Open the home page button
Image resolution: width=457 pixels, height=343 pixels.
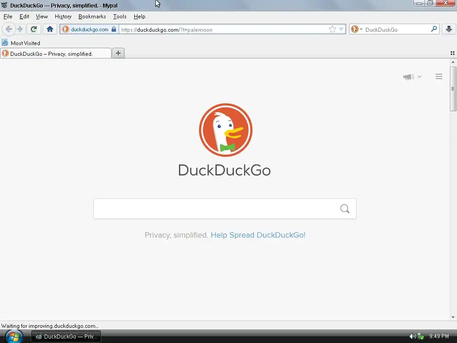click(50, 29)
